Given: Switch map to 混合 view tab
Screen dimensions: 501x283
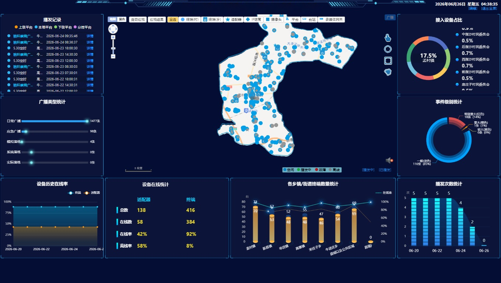Looking at the screenshot, I should pos(122,19).
